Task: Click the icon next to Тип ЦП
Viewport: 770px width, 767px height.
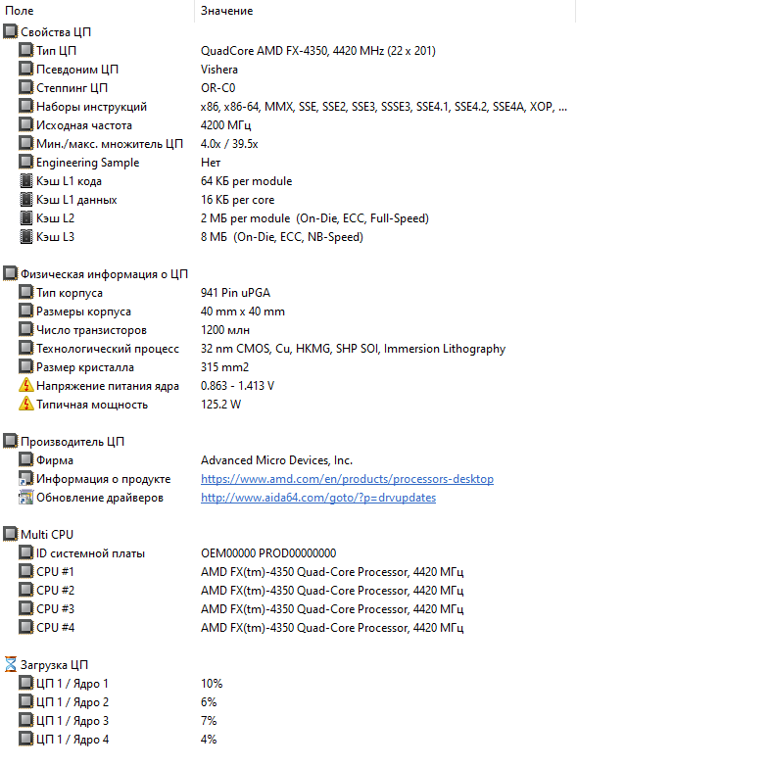Action: [x=26, y=50]
